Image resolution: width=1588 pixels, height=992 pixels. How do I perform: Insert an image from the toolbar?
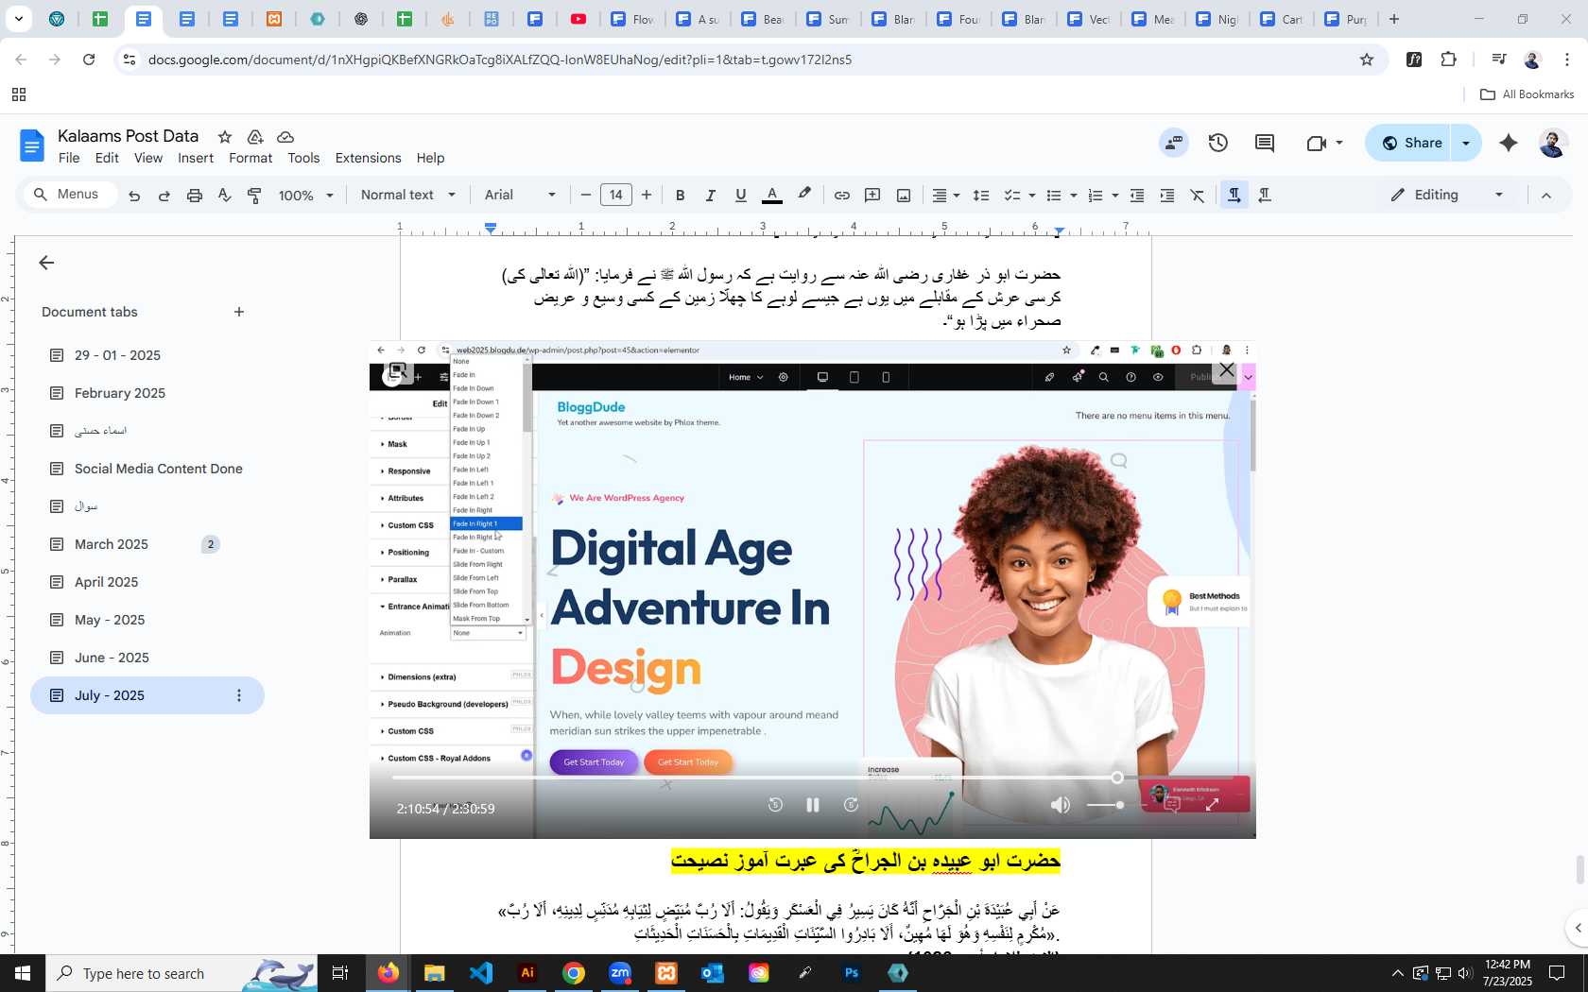coord(904,196)
